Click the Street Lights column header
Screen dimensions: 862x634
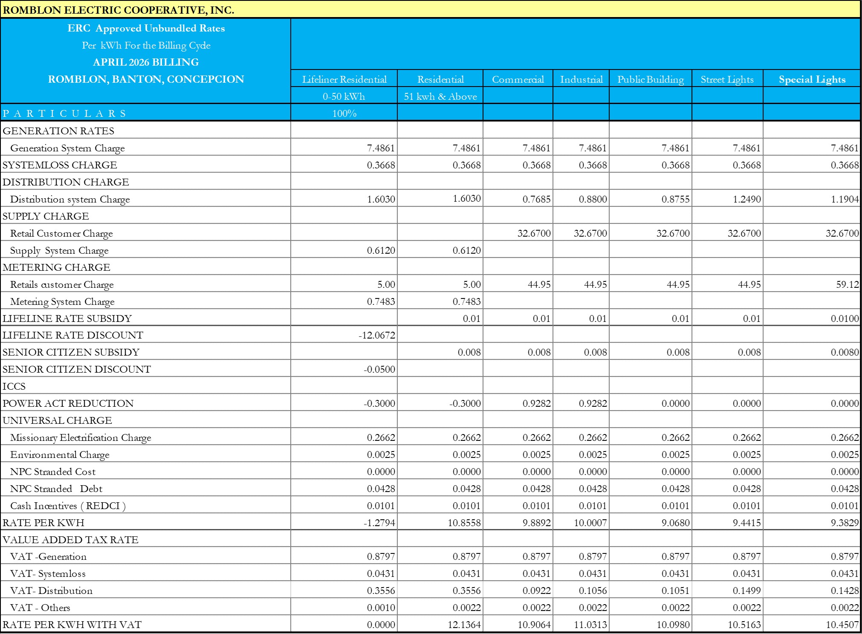[727, 79]
